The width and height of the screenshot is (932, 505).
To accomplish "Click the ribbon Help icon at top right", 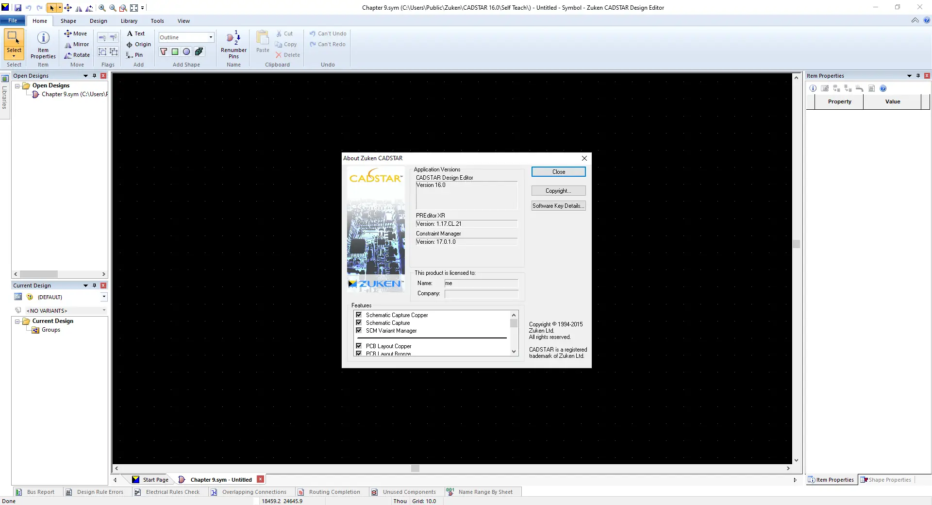I will 926,20.
